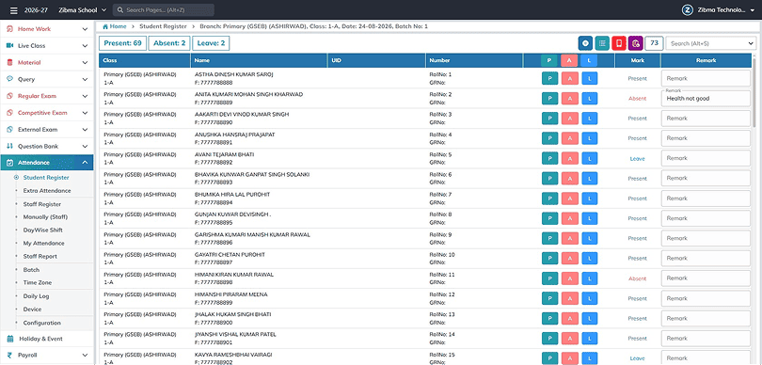Click the remark field saying Health not good
This screenshot has height=365, width=762.
click(706, 98)
